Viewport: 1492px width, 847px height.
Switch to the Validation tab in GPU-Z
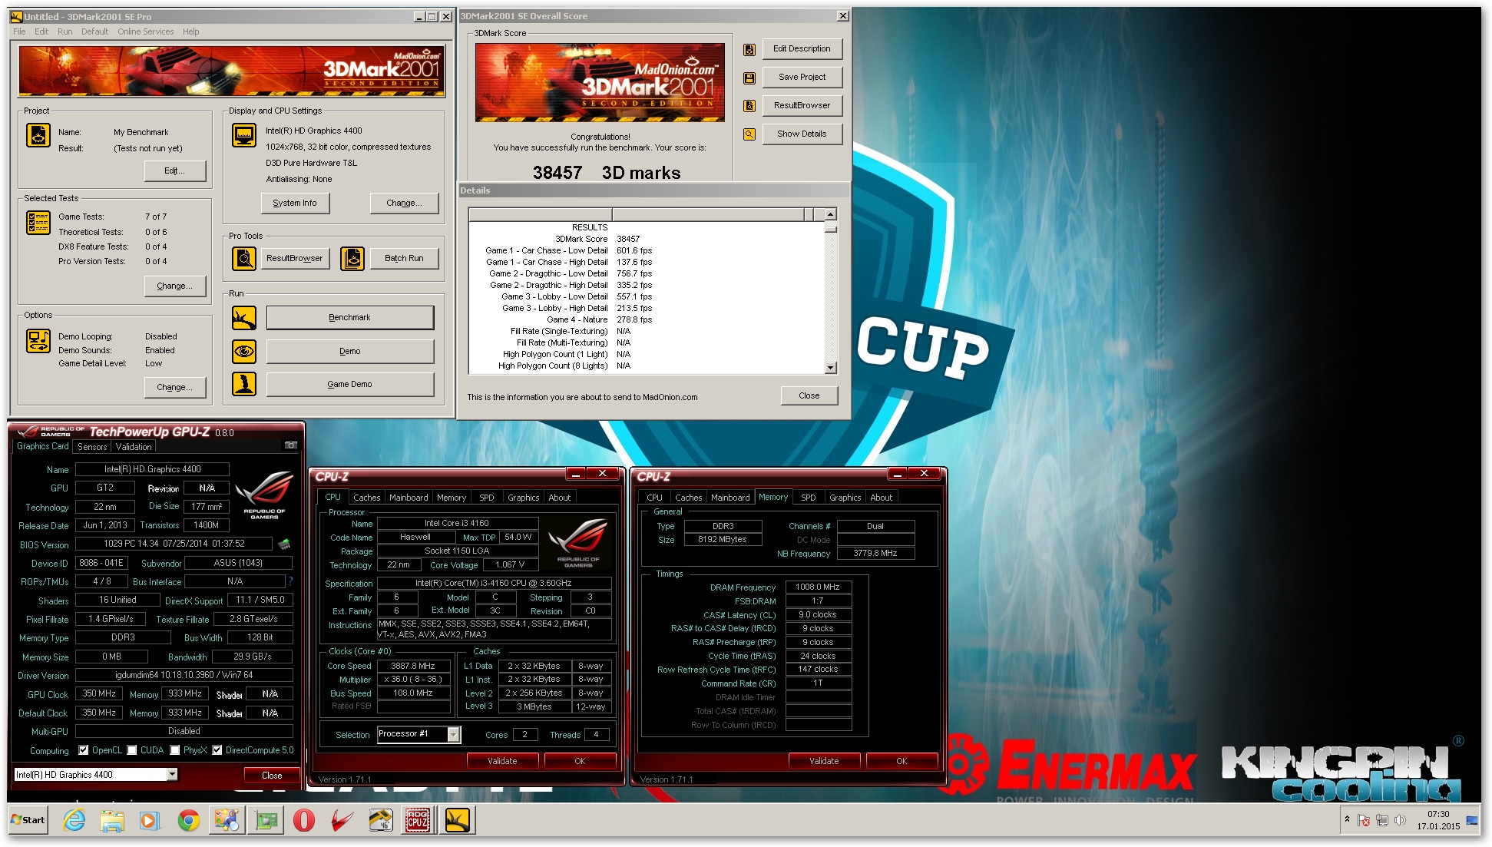click(134, 446)
